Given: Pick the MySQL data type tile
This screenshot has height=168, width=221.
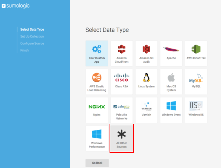Looking at the screenshot, I should (196, 82).
